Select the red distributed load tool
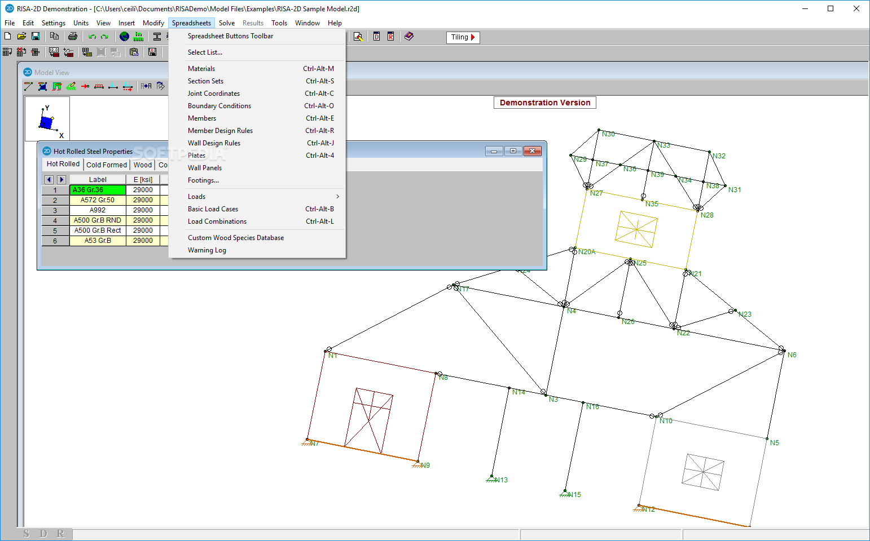 click(99, 86)
